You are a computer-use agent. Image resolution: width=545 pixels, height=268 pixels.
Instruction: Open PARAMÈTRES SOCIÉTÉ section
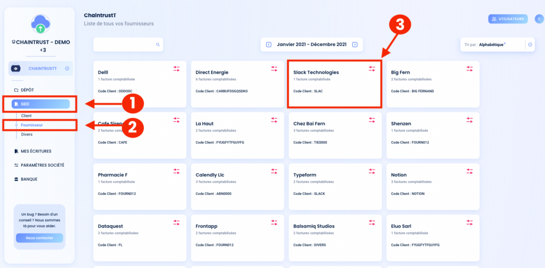point(39,165)
